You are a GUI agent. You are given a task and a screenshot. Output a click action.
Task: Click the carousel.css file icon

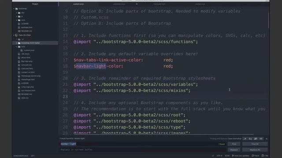[x=19, y=65]
